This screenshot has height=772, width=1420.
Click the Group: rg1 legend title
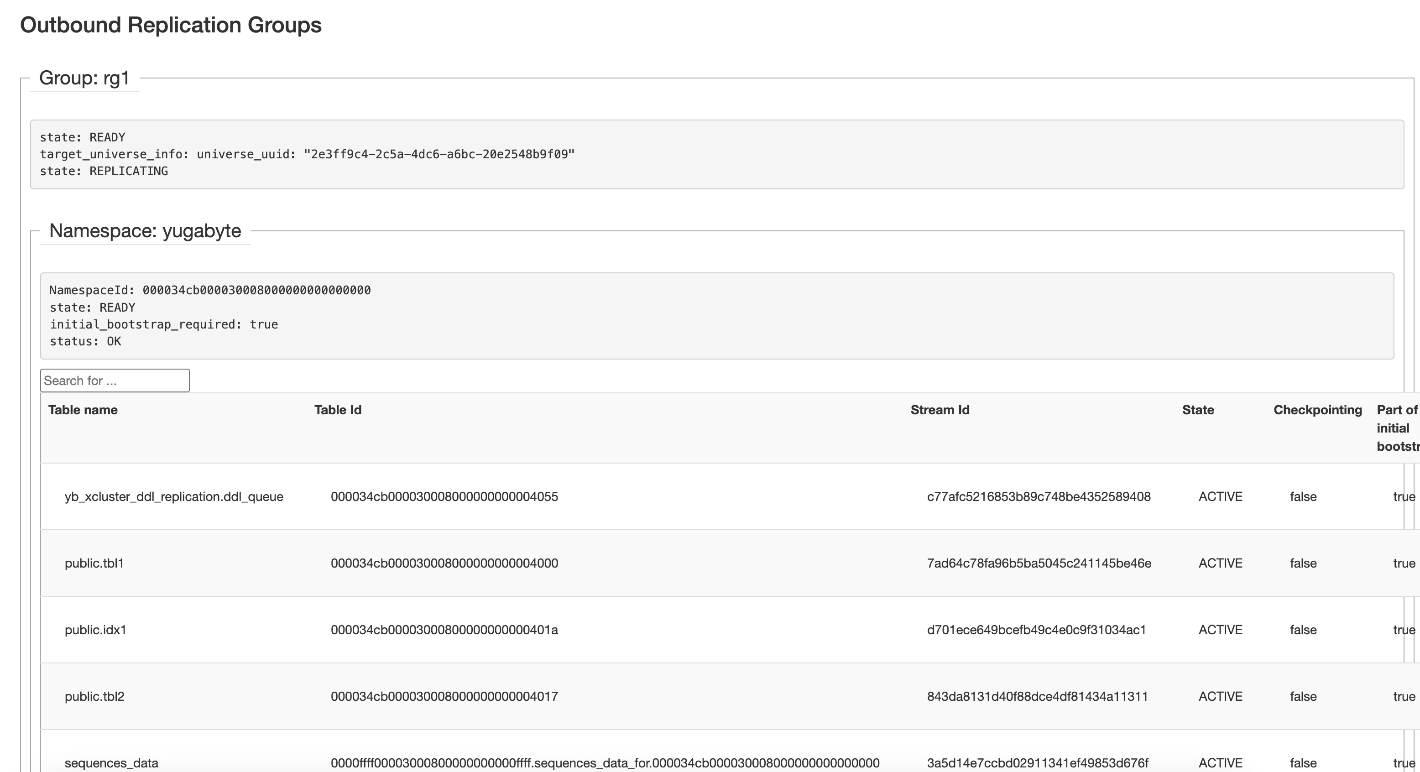coord(84,78)
